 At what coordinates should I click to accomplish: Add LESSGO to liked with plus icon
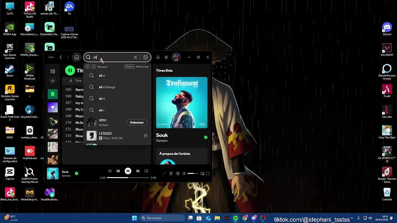(145, 136)
